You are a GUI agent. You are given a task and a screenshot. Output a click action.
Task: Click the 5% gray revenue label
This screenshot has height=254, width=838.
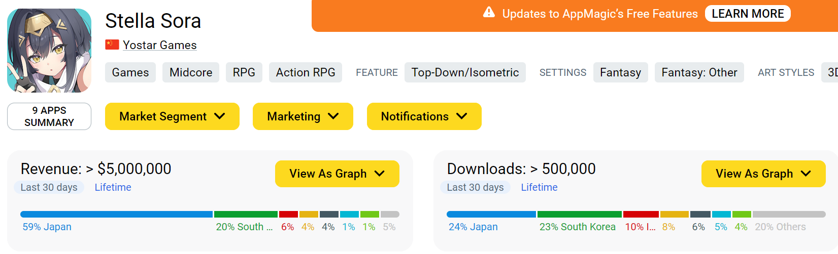(389, 227)
